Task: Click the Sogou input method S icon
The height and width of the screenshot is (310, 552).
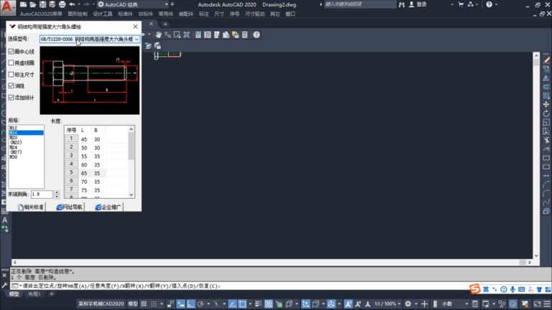Action: pyautogui.click(x=475, y=289)
